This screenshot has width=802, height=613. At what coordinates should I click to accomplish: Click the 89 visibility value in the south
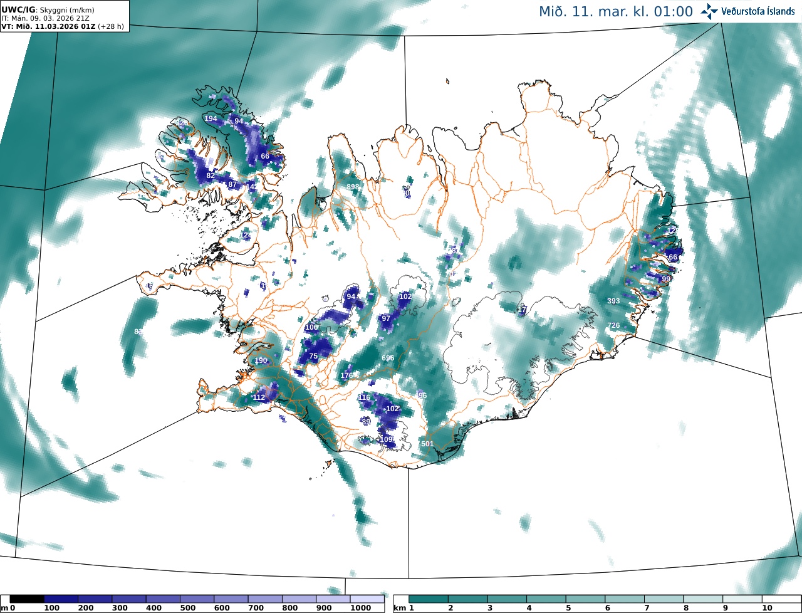[x=367, y=422]
